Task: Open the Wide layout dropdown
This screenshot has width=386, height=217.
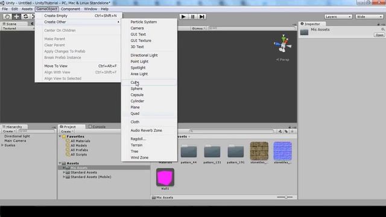Action: coord(369,17)
